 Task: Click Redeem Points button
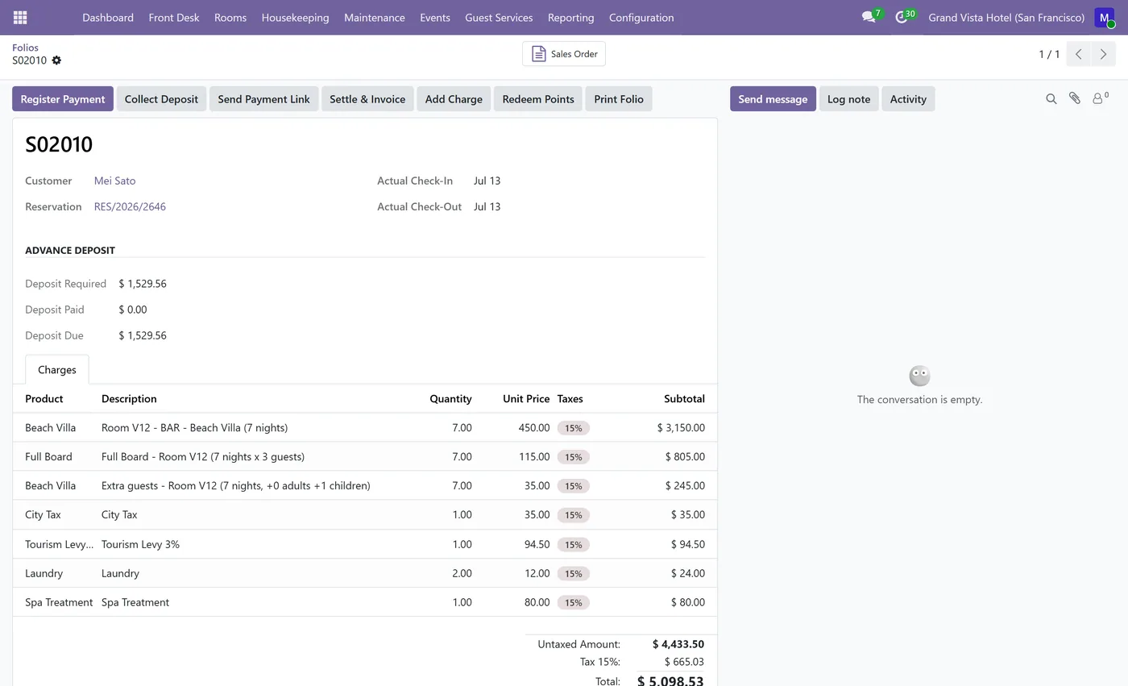tap(538, 99)
